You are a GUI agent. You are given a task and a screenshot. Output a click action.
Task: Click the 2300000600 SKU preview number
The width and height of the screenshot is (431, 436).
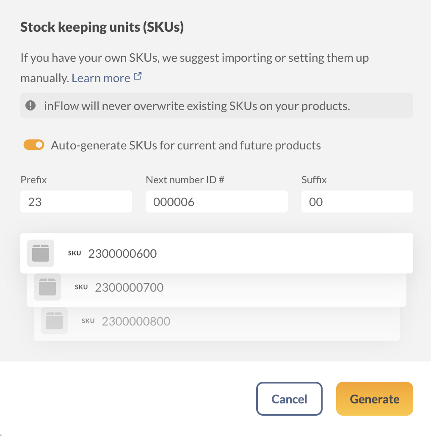point(122,254)
